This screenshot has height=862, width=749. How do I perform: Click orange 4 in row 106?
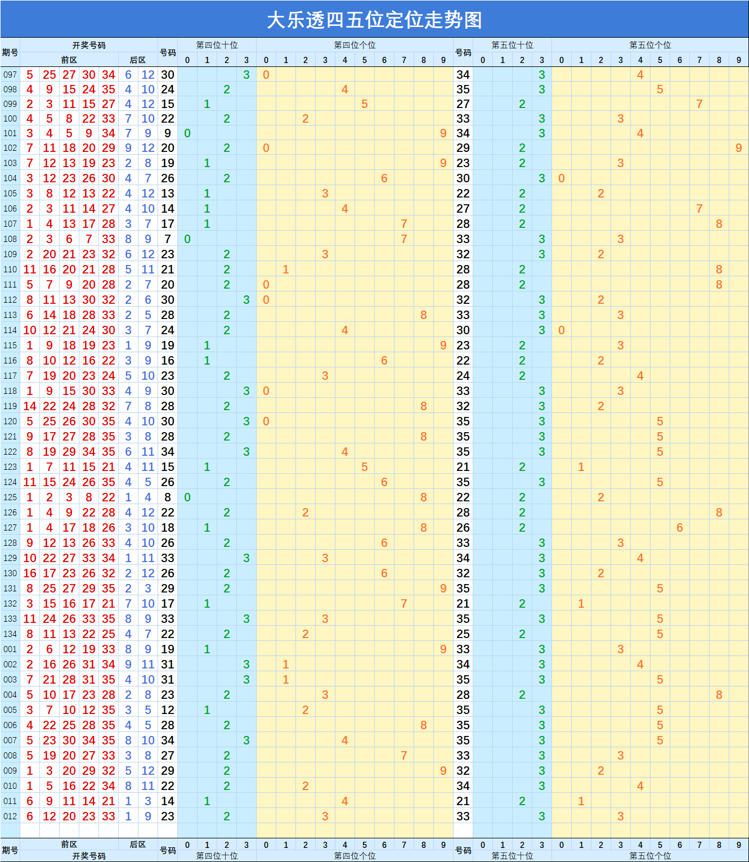[x=345, y=208]
